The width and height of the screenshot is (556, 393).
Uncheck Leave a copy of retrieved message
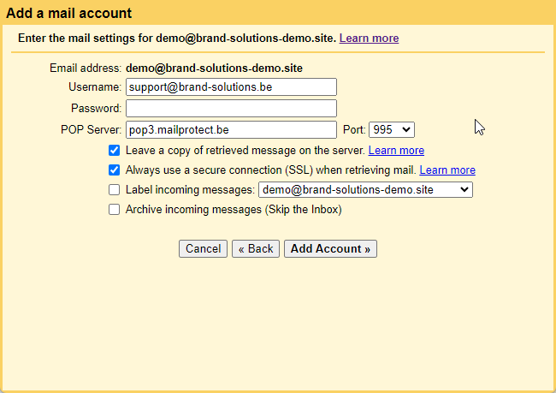[115, 150]
